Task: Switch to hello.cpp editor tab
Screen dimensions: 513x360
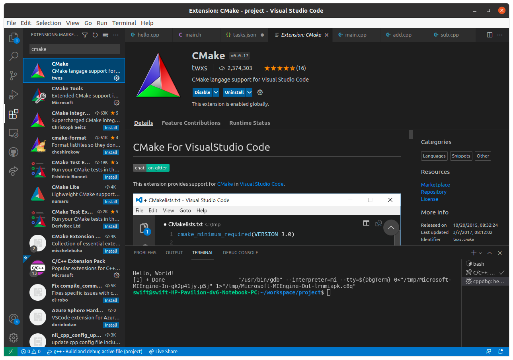Action: [x=149, y=35]
